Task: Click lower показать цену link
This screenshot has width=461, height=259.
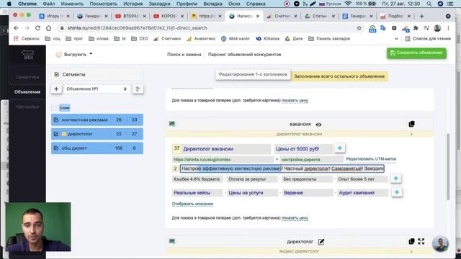Action: tap(295, 218)
